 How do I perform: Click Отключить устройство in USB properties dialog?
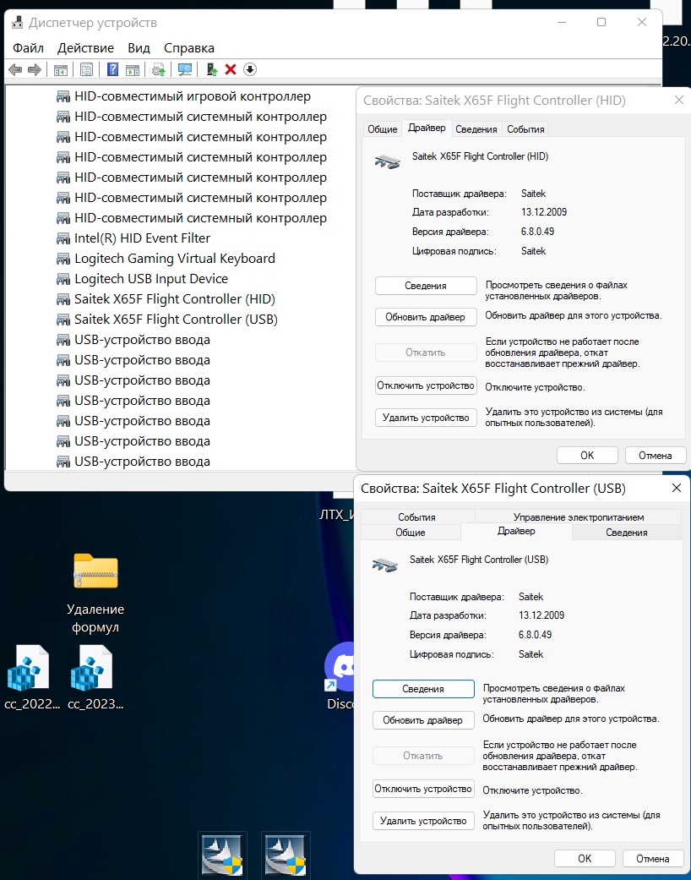click(x=423, y=789)
